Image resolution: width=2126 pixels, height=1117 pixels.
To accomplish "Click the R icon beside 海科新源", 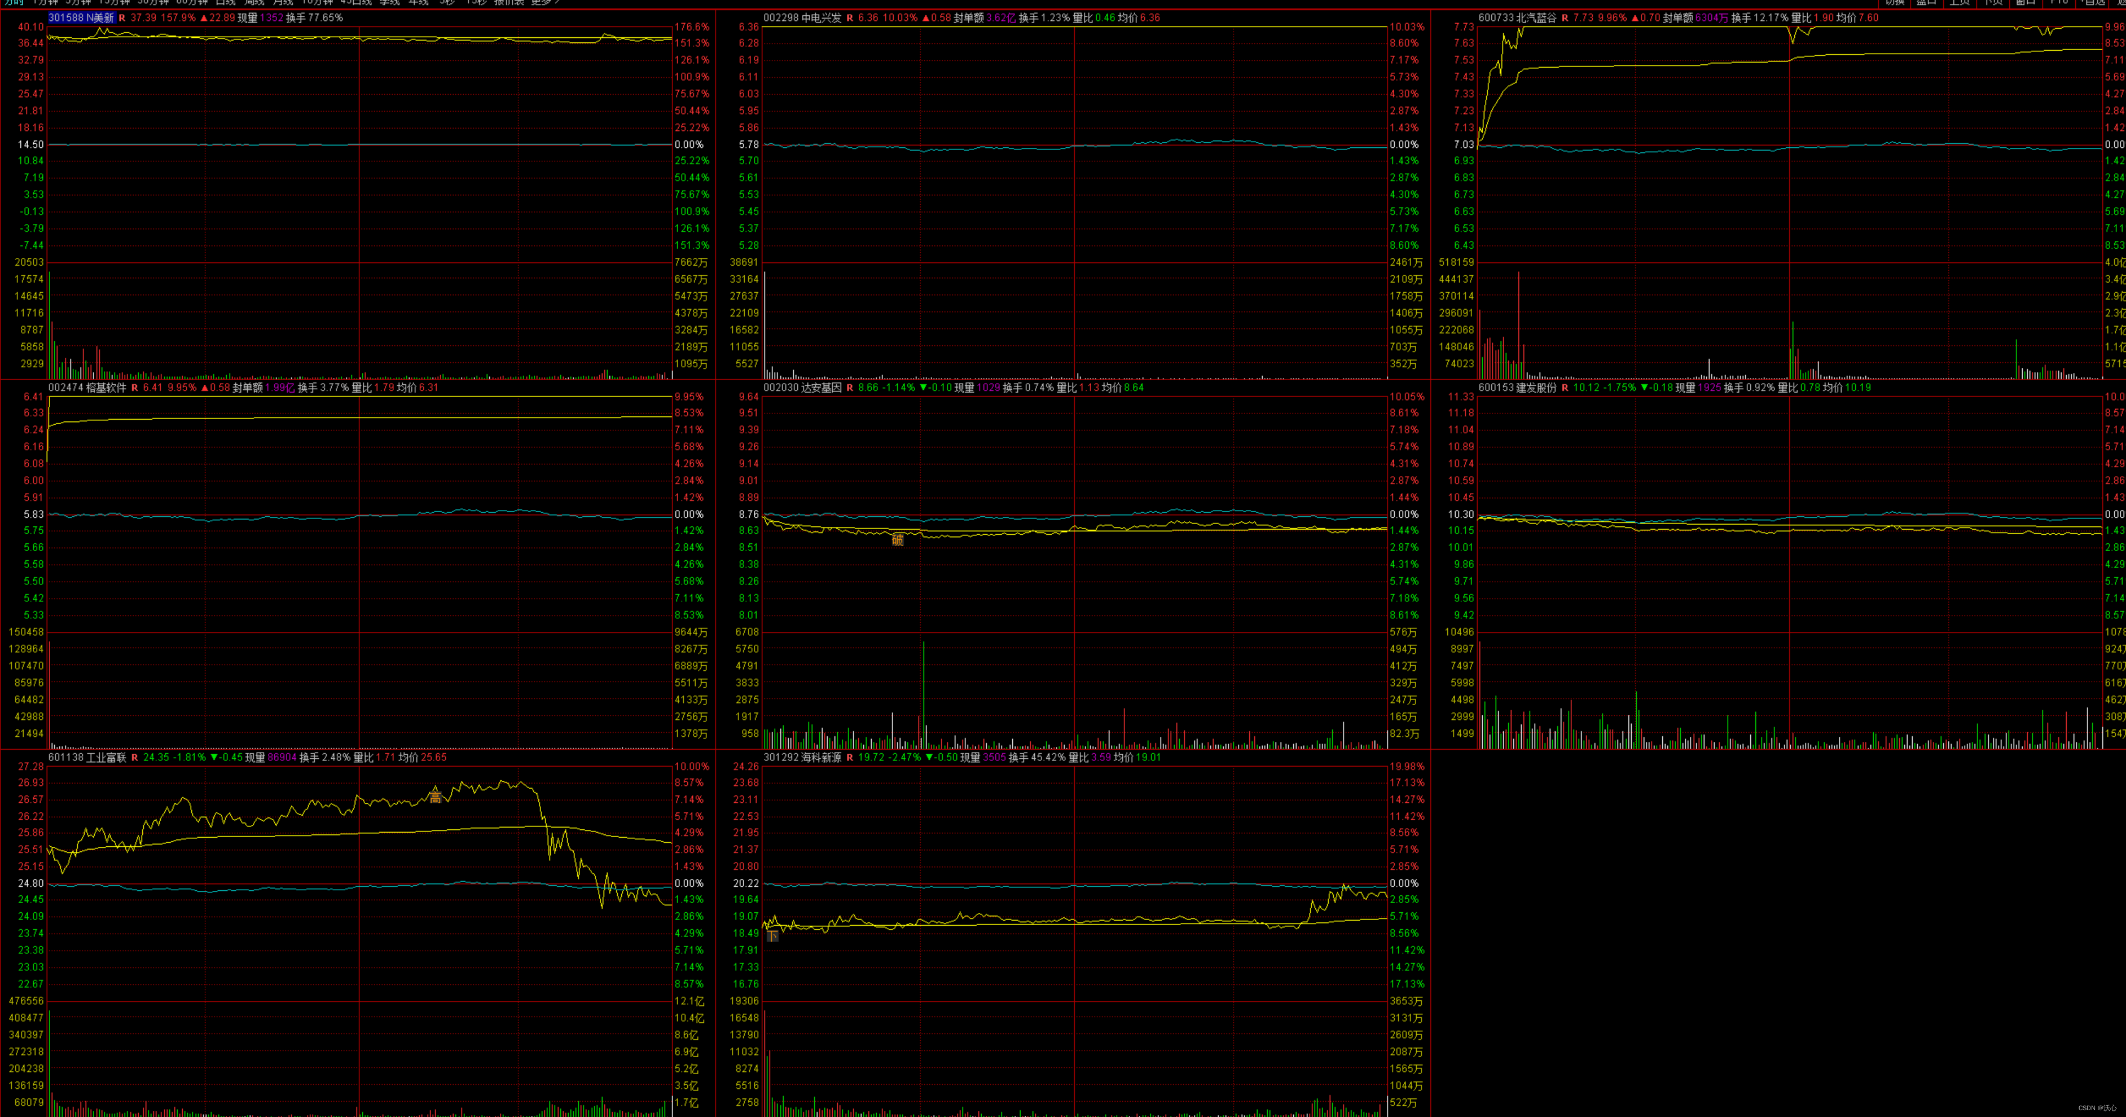I will click(850, 757).
